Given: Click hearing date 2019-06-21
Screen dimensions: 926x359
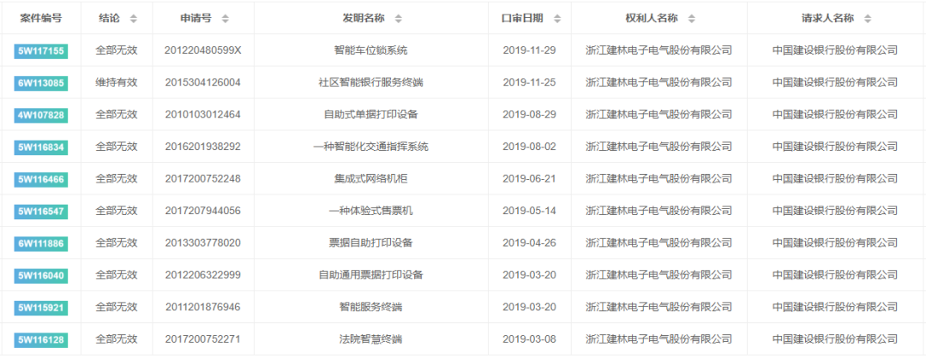Looking at the screenshot, I should point(529,179).
